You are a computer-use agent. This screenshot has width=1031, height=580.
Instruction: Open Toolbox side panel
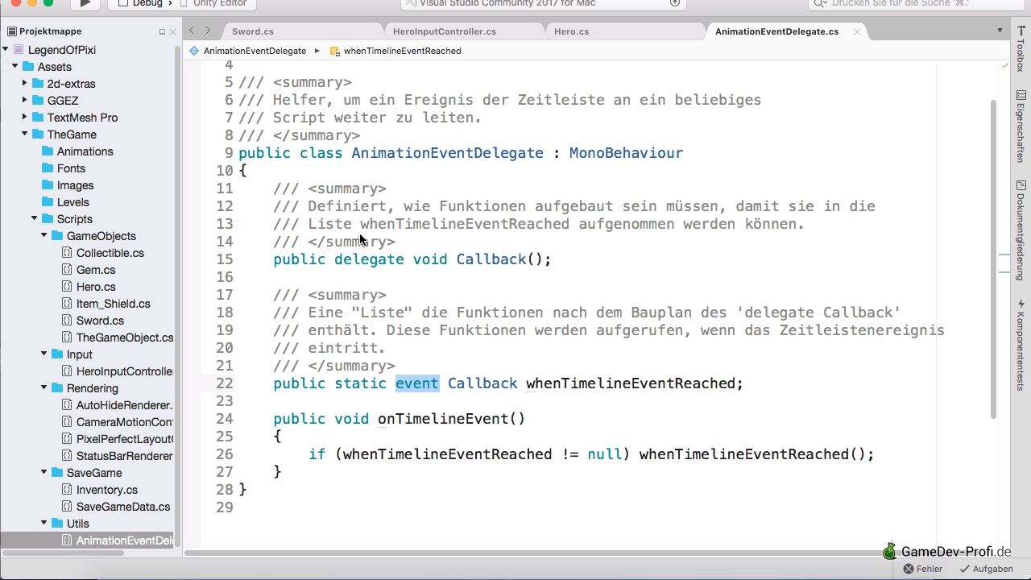1021,49
